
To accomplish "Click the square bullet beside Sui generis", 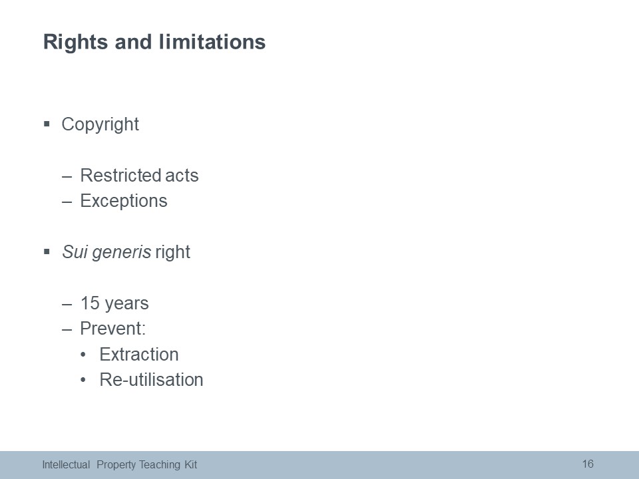I will point(47,251).
